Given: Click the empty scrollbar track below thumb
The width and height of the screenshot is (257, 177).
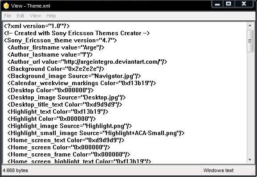Looking at the screenshot, I should point(250,104).
